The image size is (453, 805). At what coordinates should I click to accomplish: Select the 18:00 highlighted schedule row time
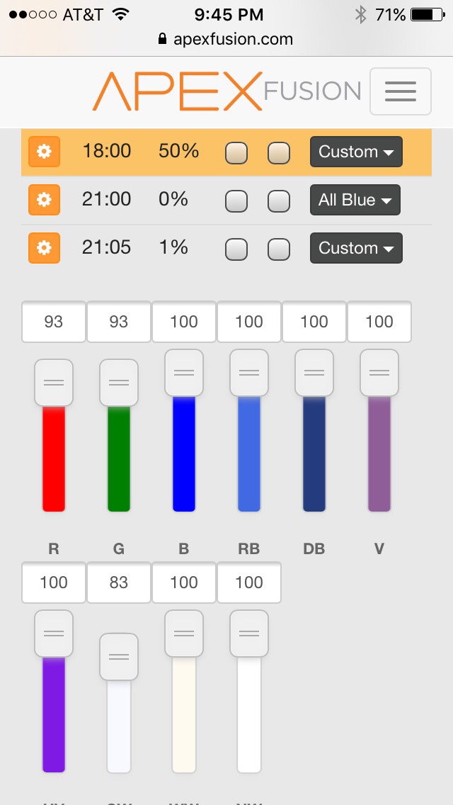106,151
